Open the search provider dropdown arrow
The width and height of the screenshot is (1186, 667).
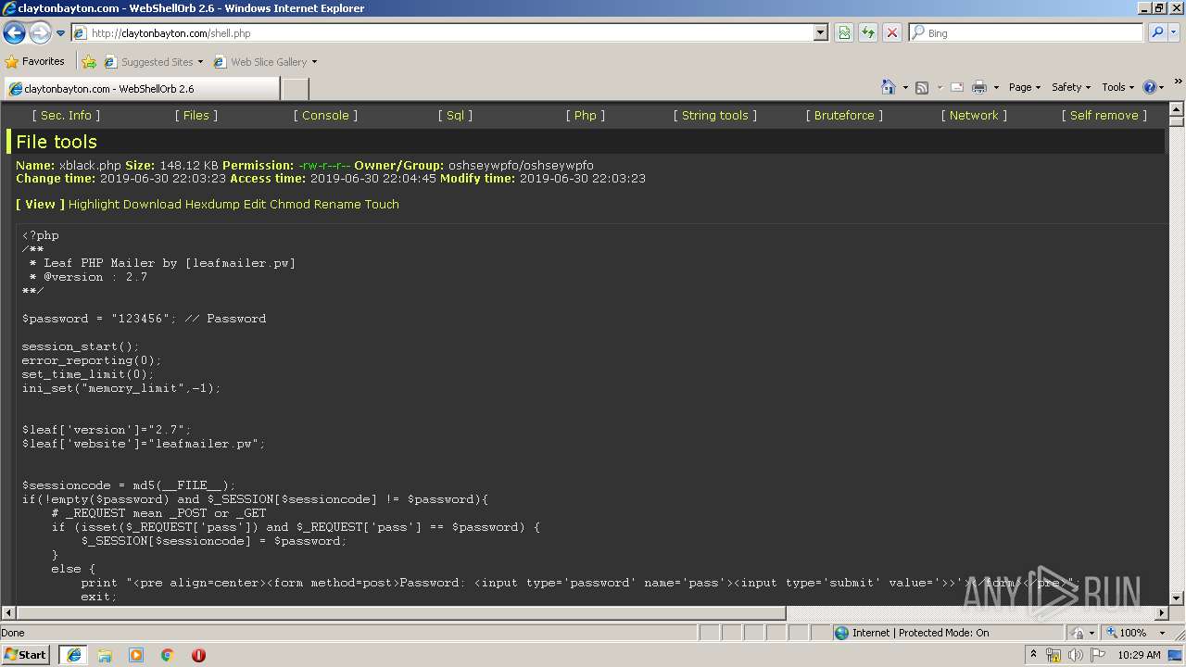coord(1174,33)
